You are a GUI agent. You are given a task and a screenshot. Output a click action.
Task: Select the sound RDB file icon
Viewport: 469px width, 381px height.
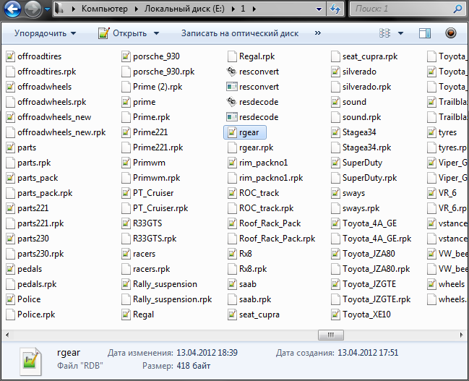tap(335, 102)
